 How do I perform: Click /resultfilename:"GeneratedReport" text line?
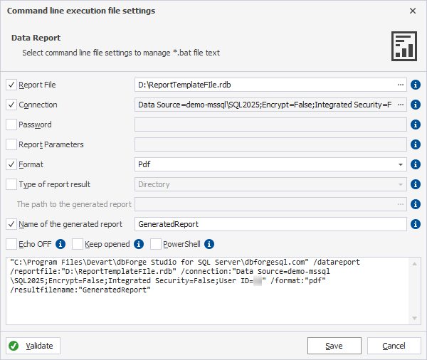[80, 290]
